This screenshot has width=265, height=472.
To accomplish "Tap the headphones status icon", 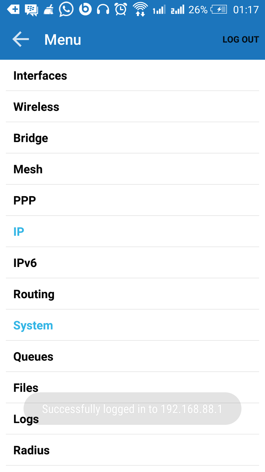I will coord(103,9).
